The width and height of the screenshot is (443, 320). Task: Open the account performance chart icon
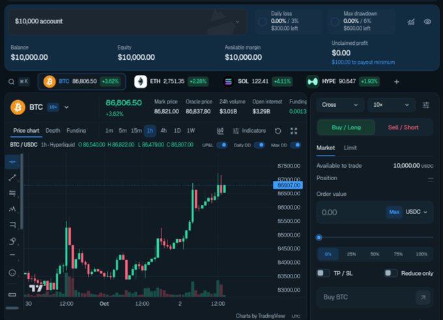[x=411, y=21]
